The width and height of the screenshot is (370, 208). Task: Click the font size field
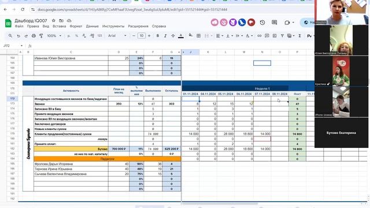click(x=141, y=36)
